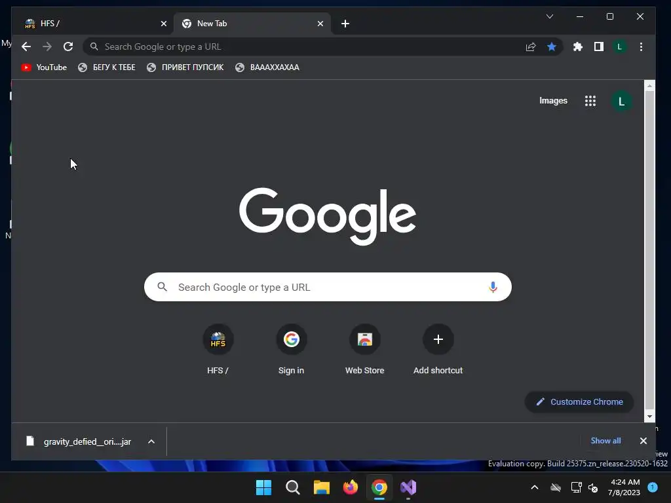Open the clock showing 4:24 AM
The image size is (671, 503).
pos(624,487)
